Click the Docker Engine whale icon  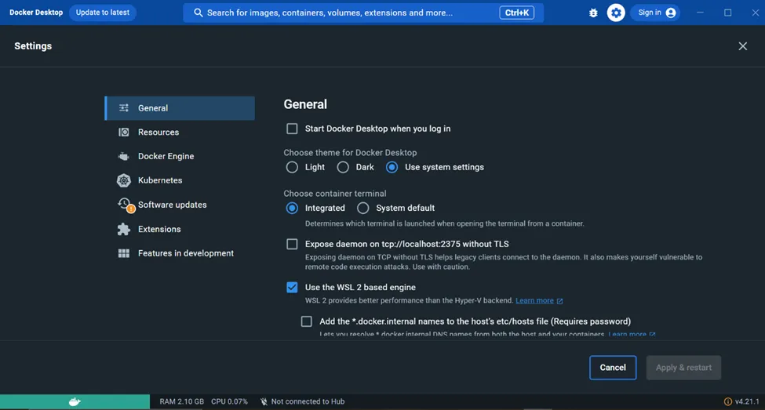(x=124, y=157)
